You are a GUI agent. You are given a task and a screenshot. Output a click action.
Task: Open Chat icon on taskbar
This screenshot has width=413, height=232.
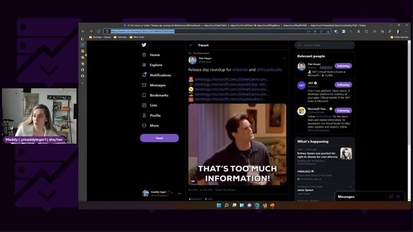coord(249,206)
